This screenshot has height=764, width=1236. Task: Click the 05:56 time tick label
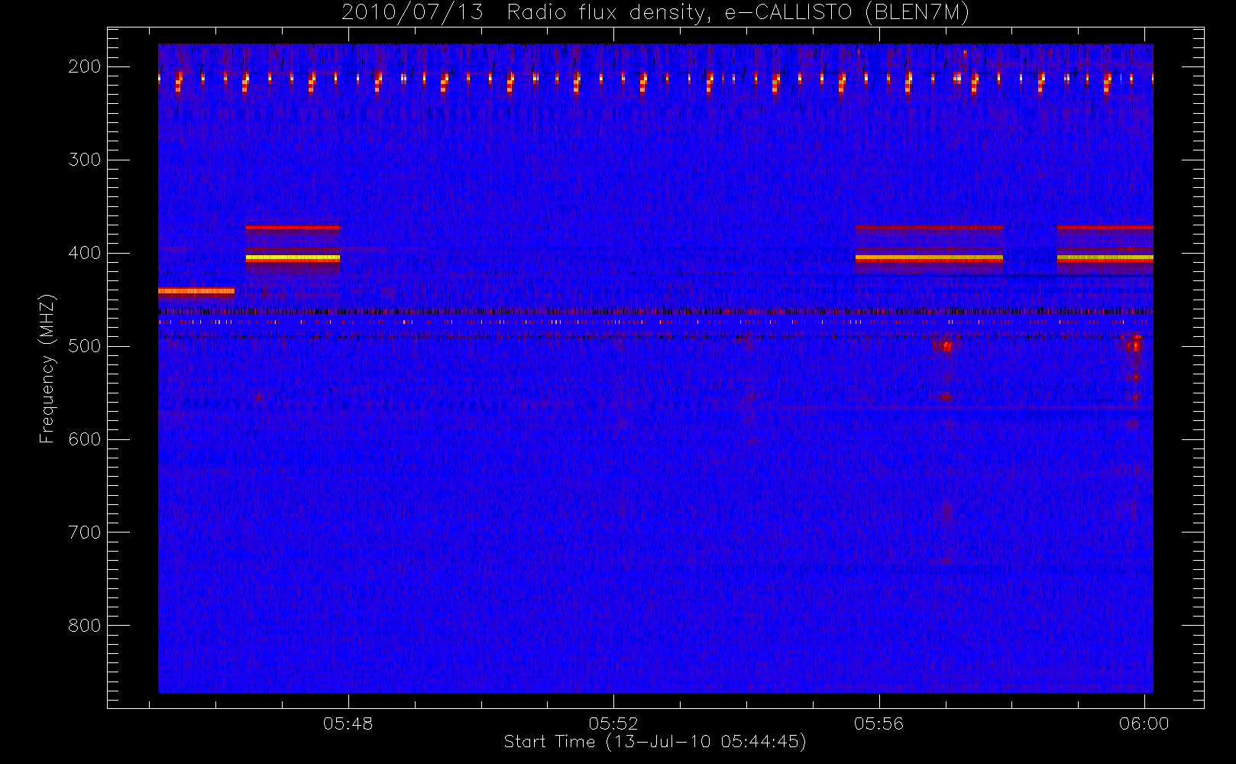click(x=878, y=724)
